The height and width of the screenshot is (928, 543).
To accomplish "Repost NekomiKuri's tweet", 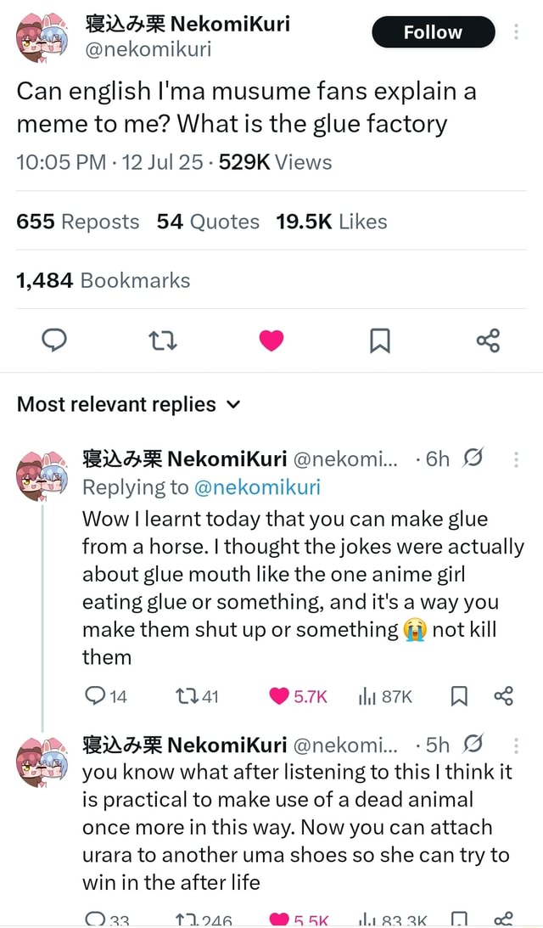I will pyautogui.click(x=163, y=340).
